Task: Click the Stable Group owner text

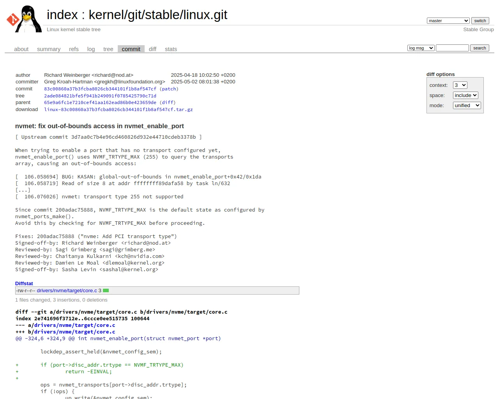Action: 478,29
